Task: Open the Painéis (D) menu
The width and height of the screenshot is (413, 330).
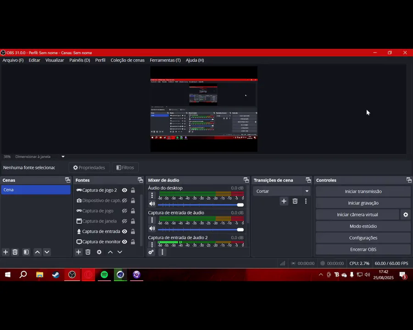Action: 79,60
